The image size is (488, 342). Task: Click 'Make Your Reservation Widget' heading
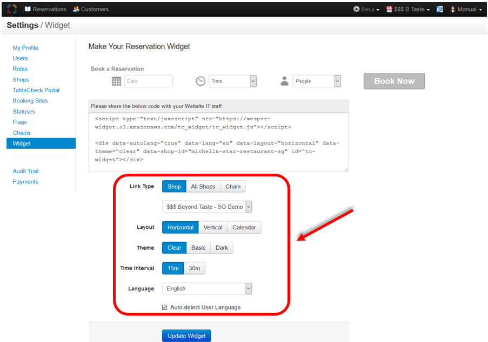(x=139, y=46)
